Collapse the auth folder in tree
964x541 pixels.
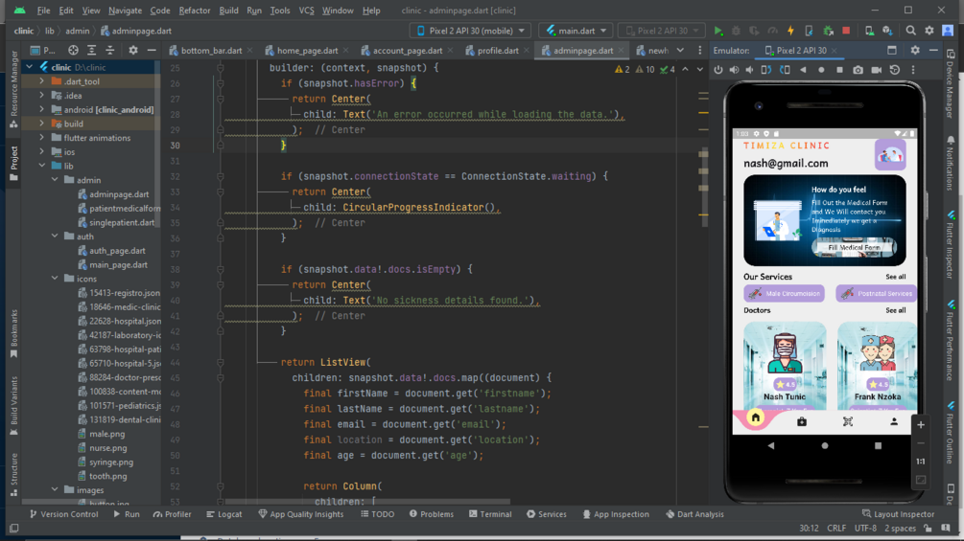pos(55,237)
